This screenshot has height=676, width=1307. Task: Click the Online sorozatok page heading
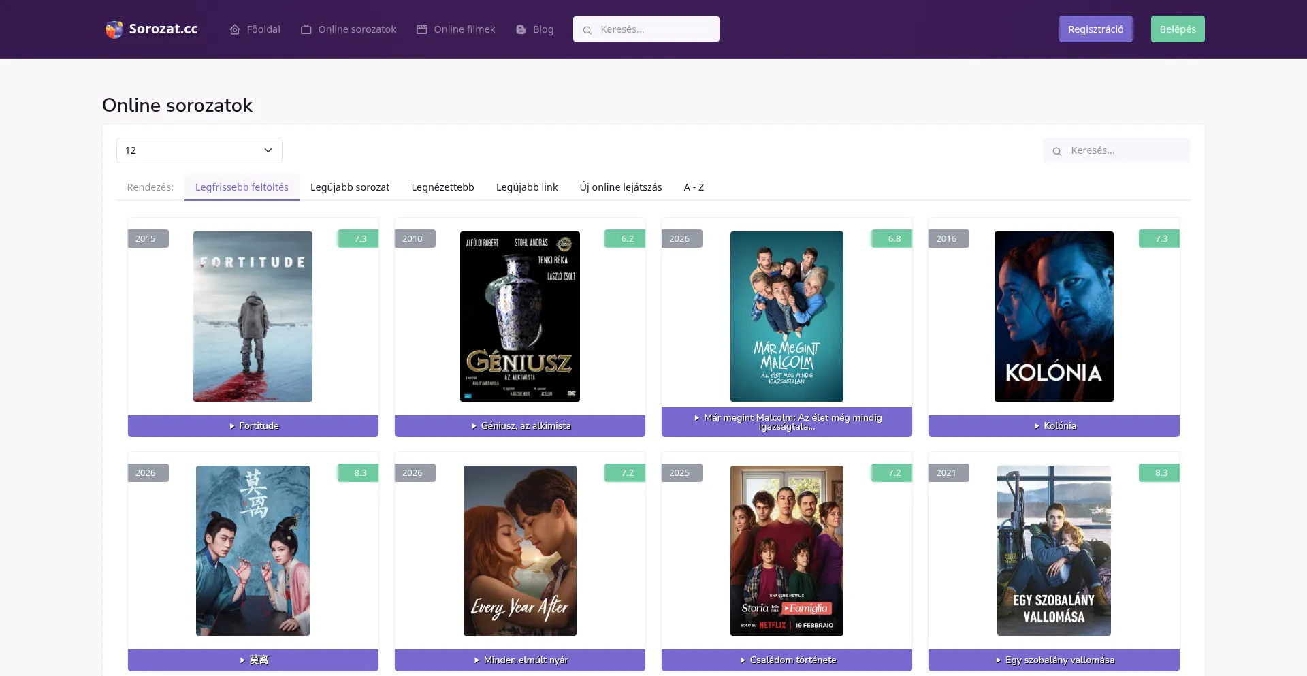coord(177,106)
